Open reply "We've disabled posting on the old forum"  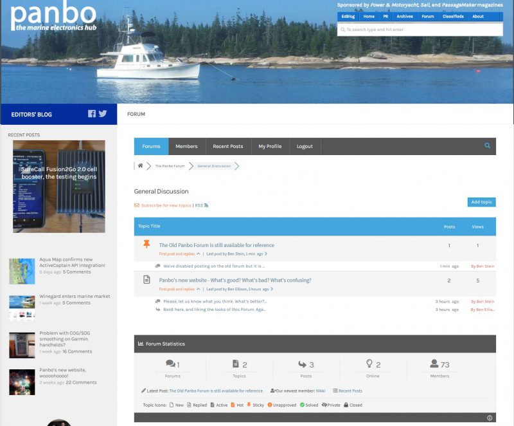click(214, 266)
